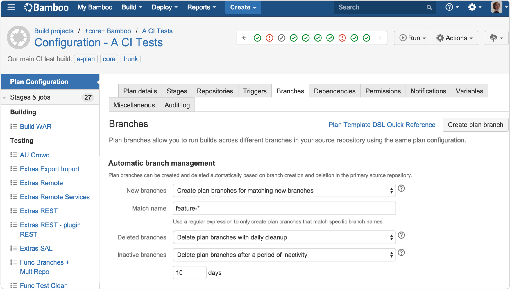The image size is (512, 291).
Task: Click the user profile avatar
Action: point(497,7)
